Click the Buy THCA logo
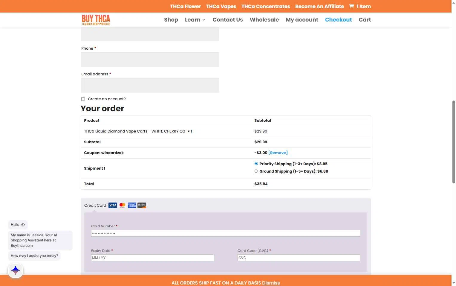Image resolution: width=456 pixels, height=286 pixels. click(96, 20)
